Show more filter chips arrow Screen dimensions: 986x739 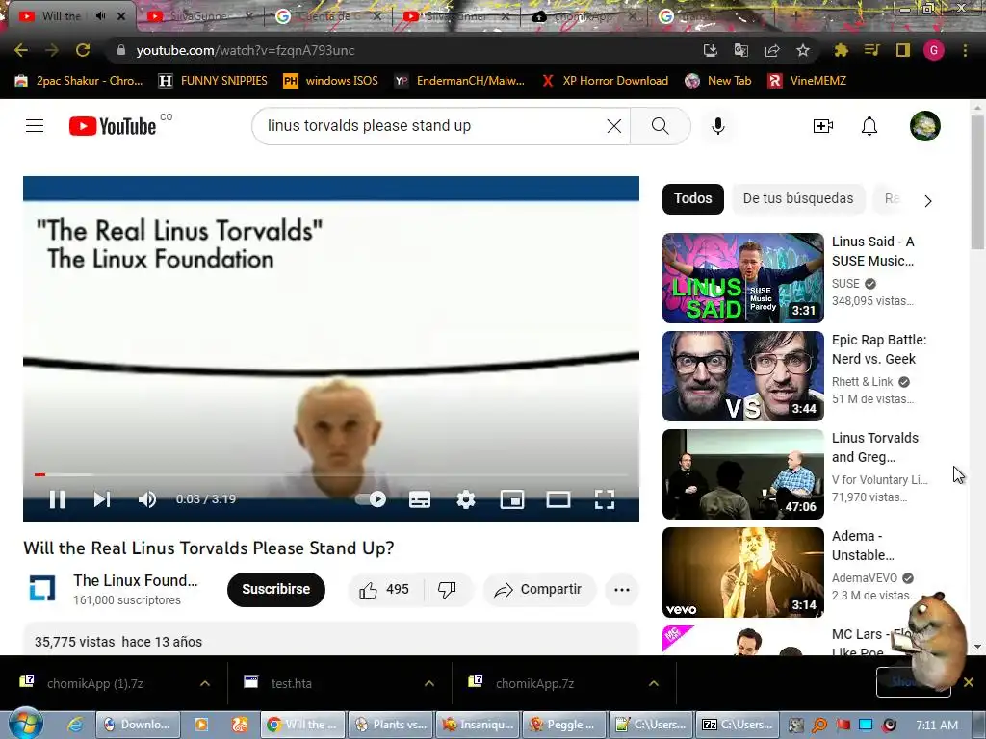[x=928, y=201]
